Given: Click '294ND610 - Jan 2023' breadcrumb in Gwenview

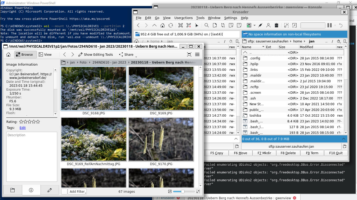Looking at the screenshot, I should 109,63.
